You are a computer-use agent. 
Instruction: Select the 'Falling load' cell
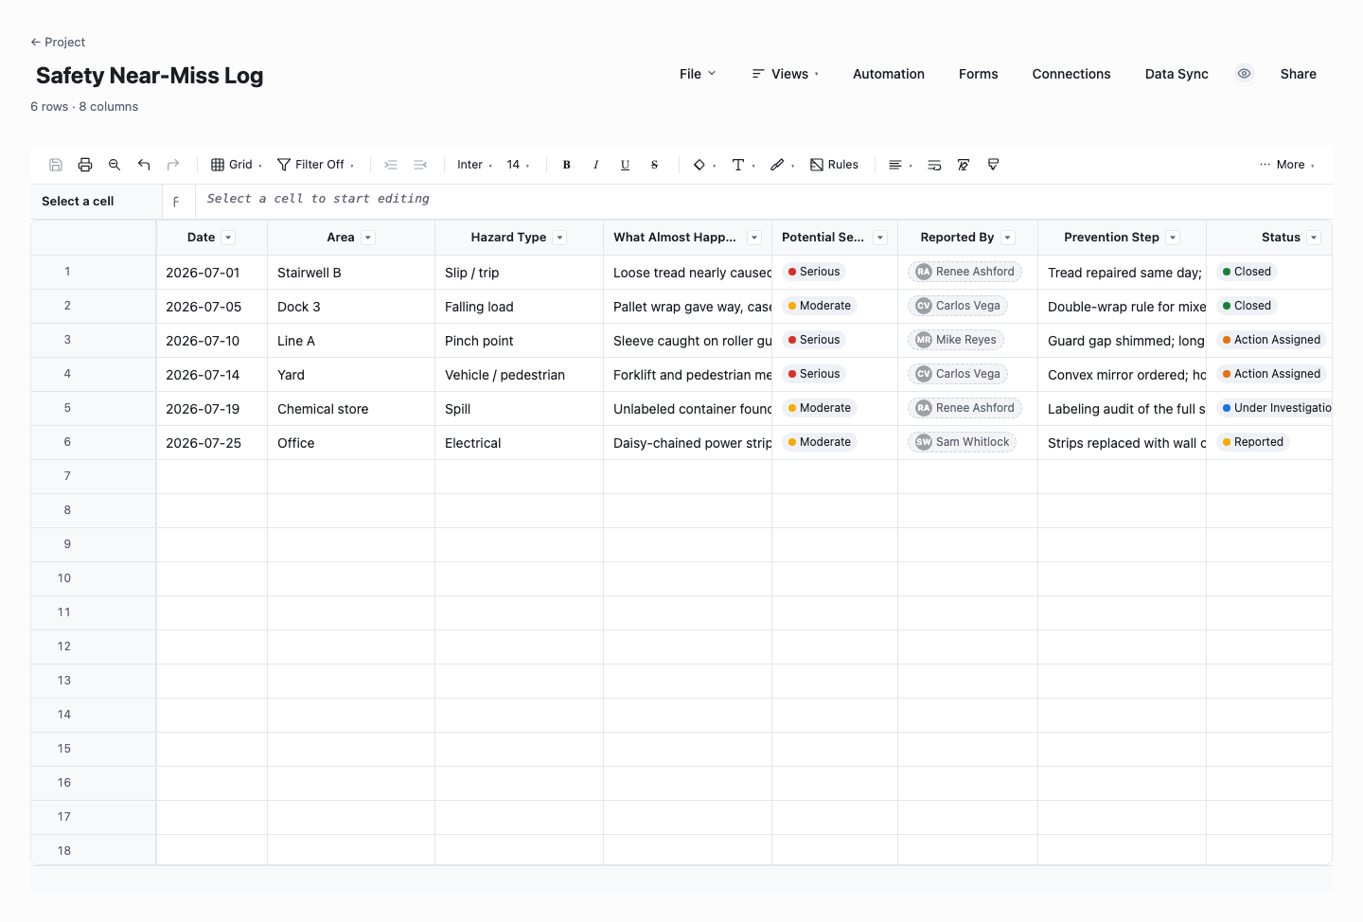(x=520, y=307)
